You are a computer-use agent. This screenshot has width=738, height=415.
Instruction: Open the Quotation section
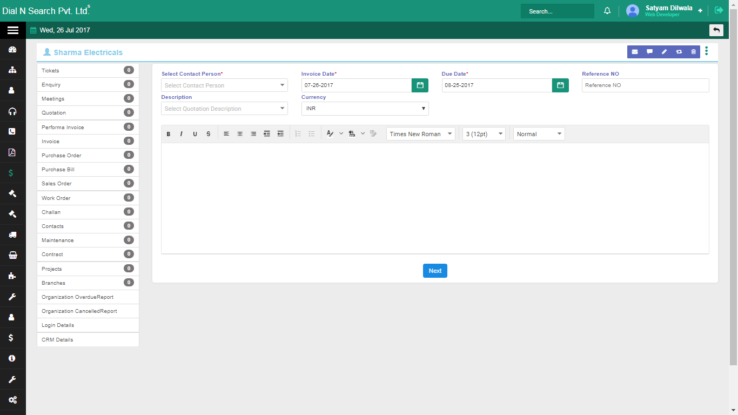(88, 112)
